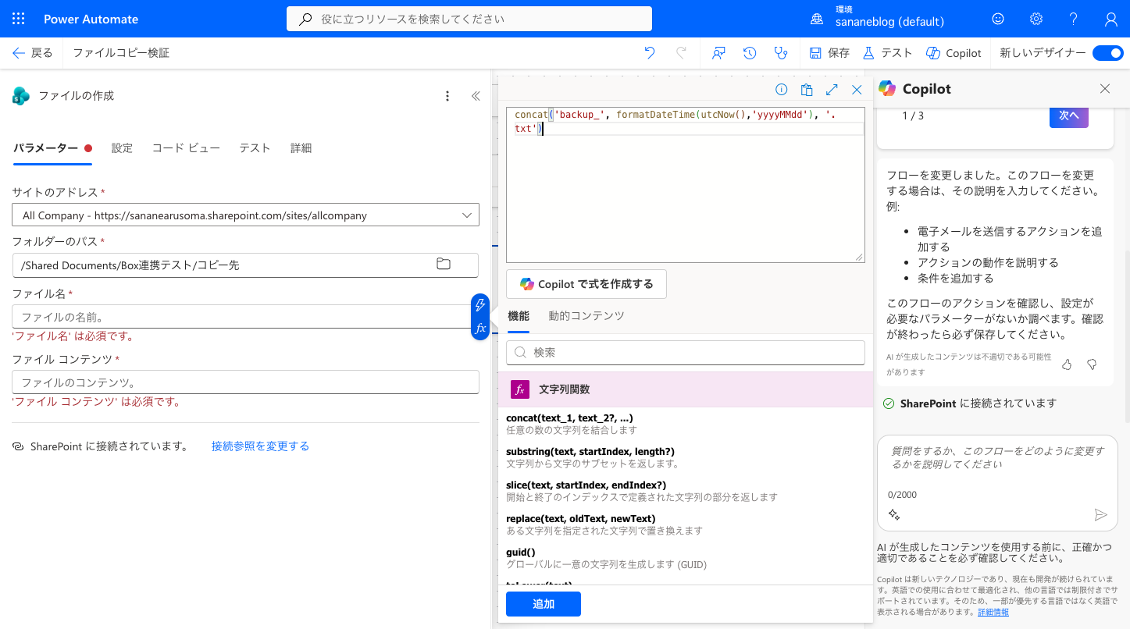
Task: Click the Power Automate brand title
Action: [x=91, y=19]
